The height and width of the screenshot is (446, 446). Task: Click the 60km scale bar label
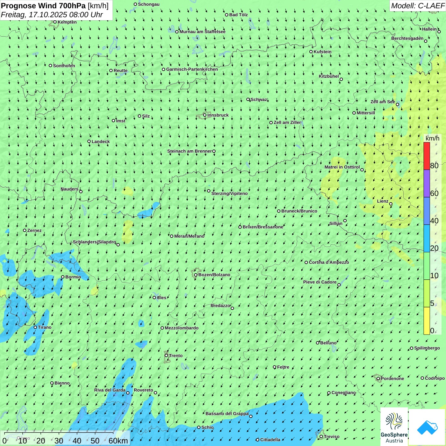[x=118, y=441]
